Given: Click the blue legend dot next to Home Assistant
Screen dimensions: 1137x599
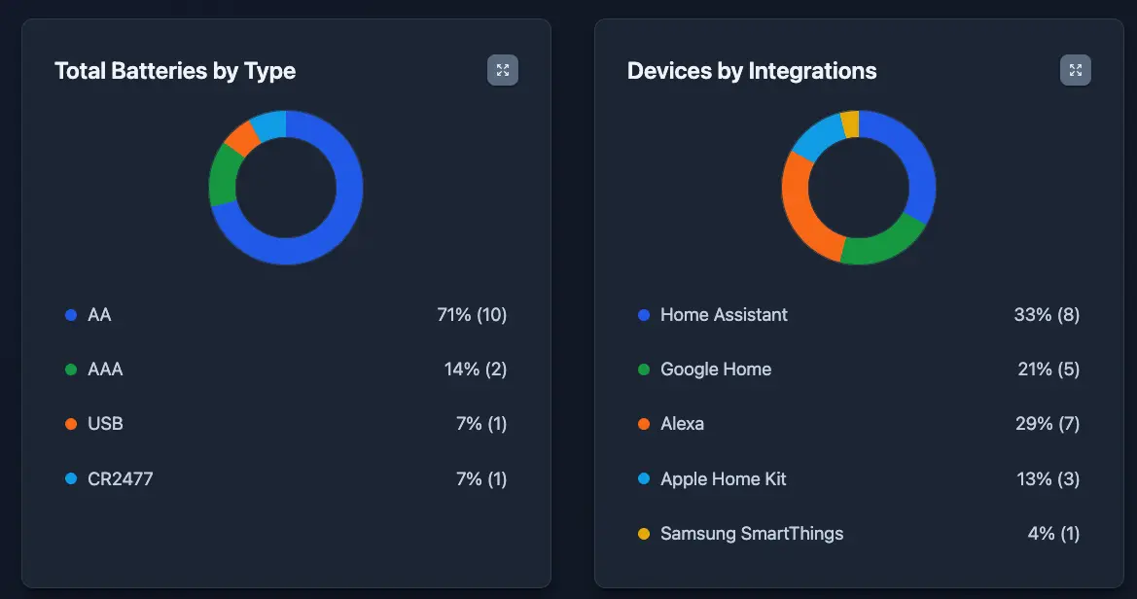Looking at the screenshot, I should [642, 314].
